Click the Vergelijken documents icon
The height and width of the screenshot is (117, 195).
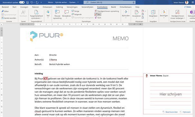[x=153, y=12]
